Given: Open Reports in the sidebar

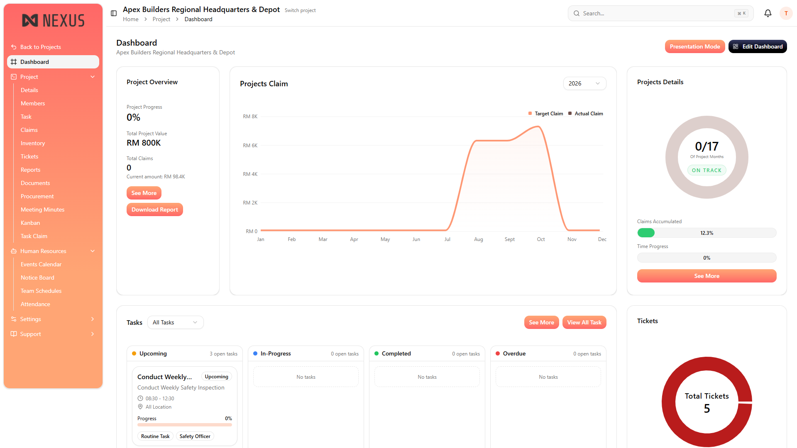Looking at the screenshot, I should point(31,170).
